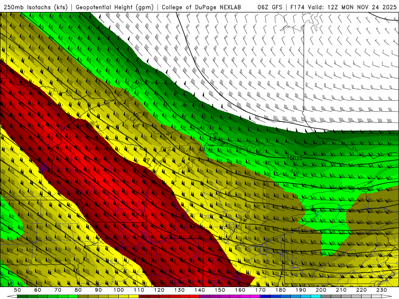Click the "College of DuPage NEXLAB" label

(x=201, y=7)
